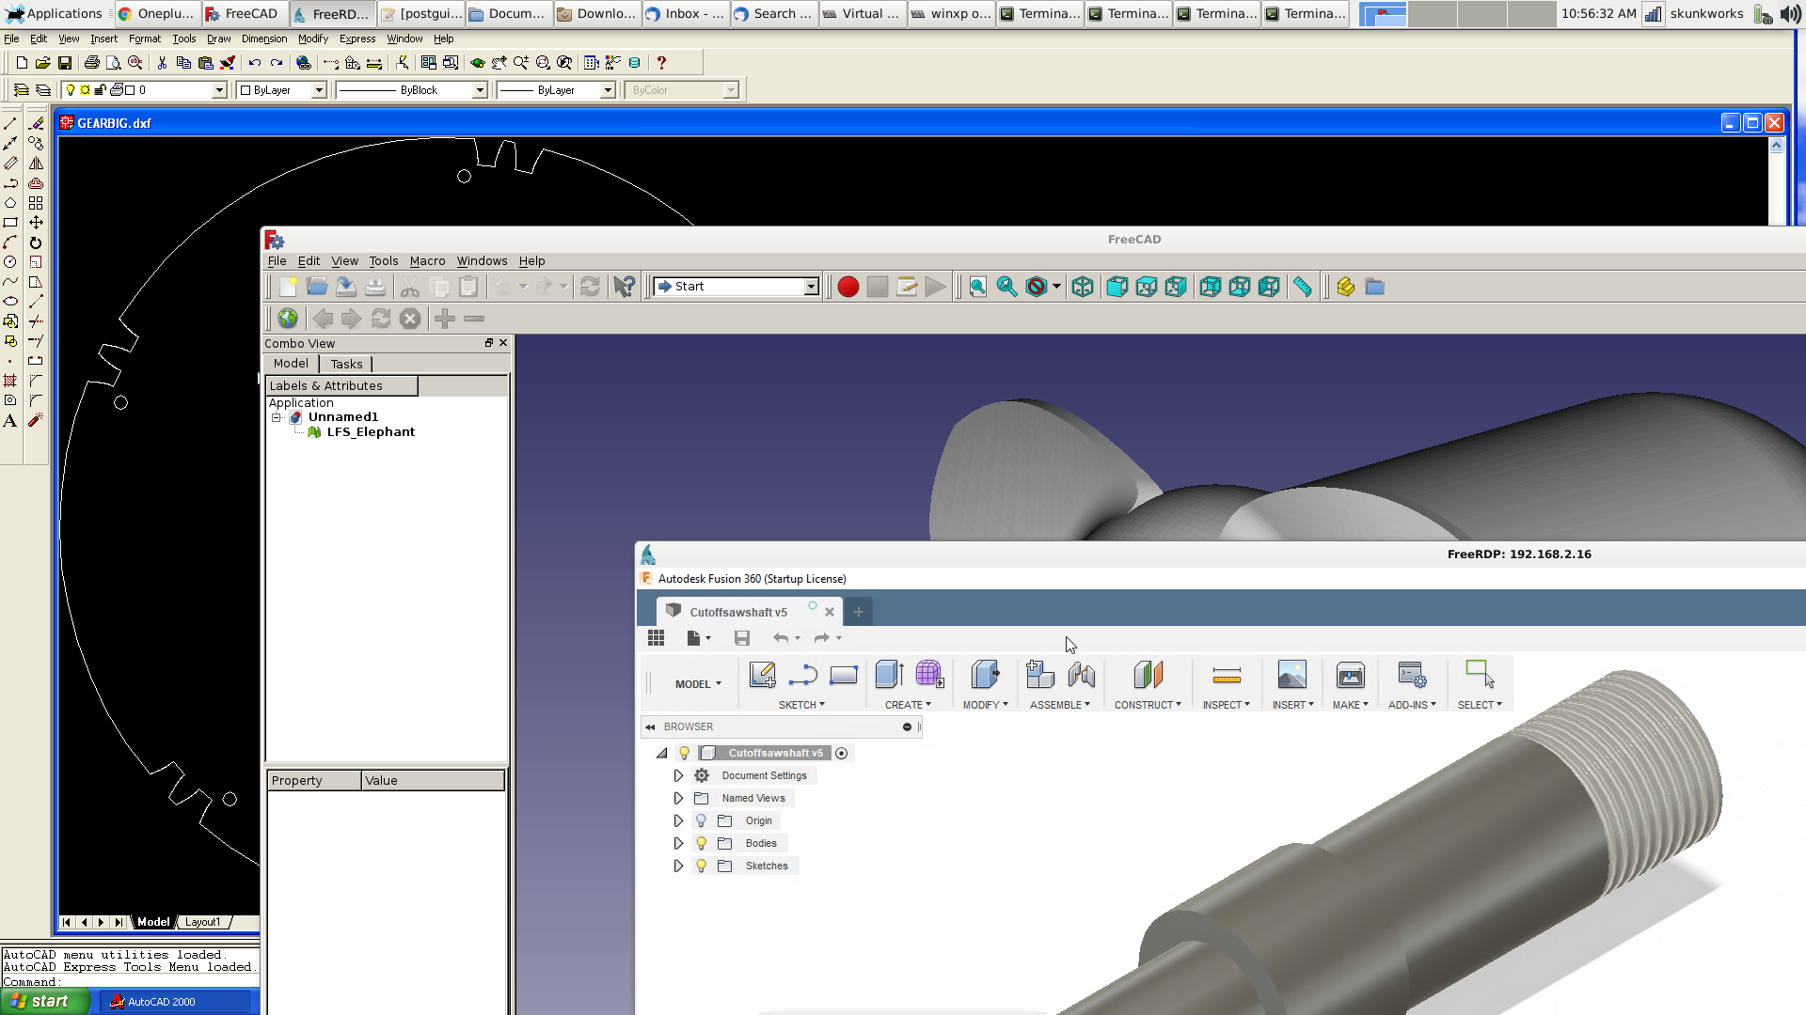Open FreeCAD Start workbench dropdown
This screenshot has width=1806, height=1015.
pyautogui.click(x=811, y=287)
